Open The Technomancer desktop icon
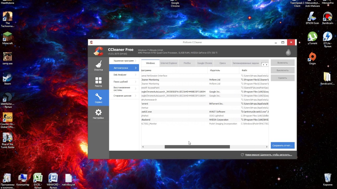 [7, 19]
